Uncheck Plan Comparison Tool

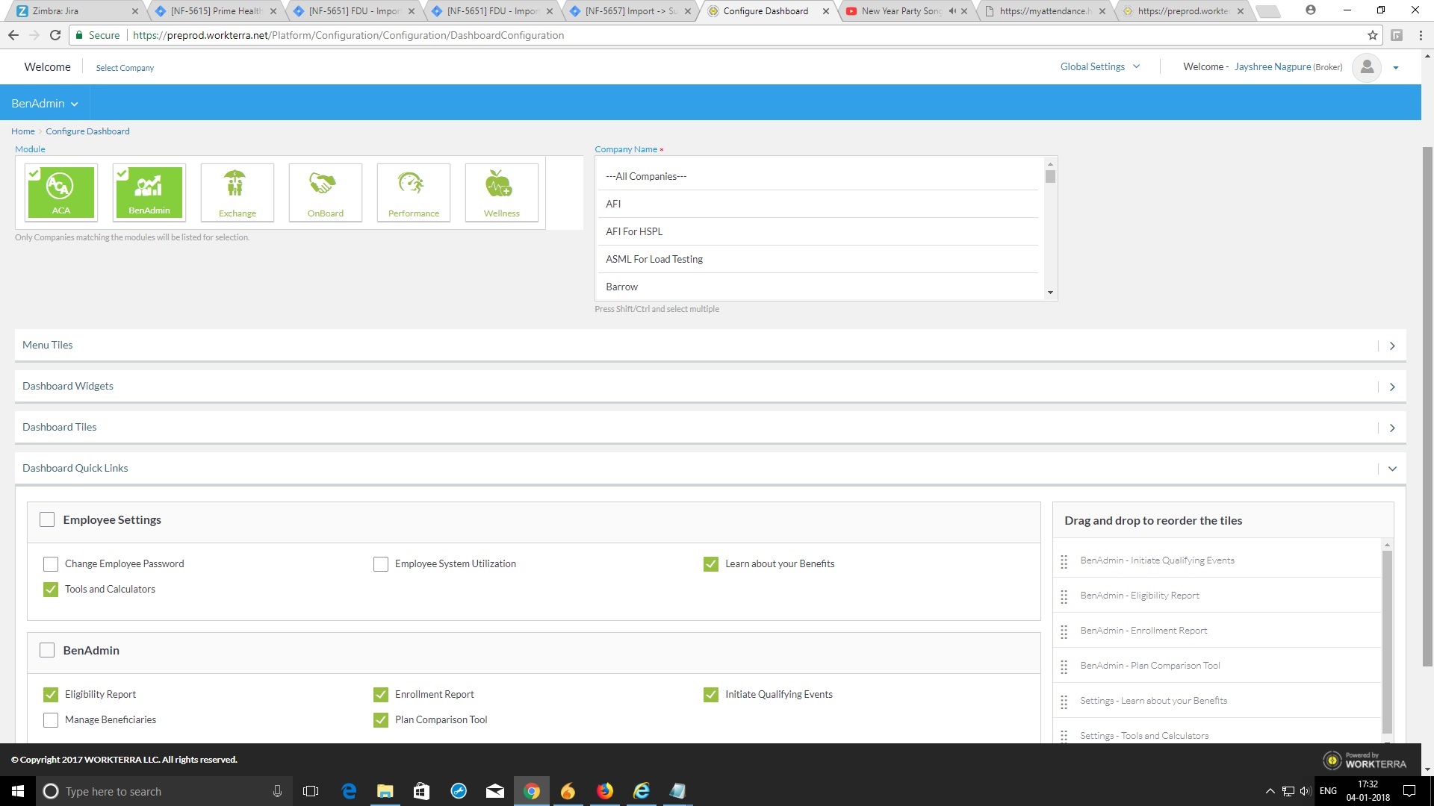point(381,720)
